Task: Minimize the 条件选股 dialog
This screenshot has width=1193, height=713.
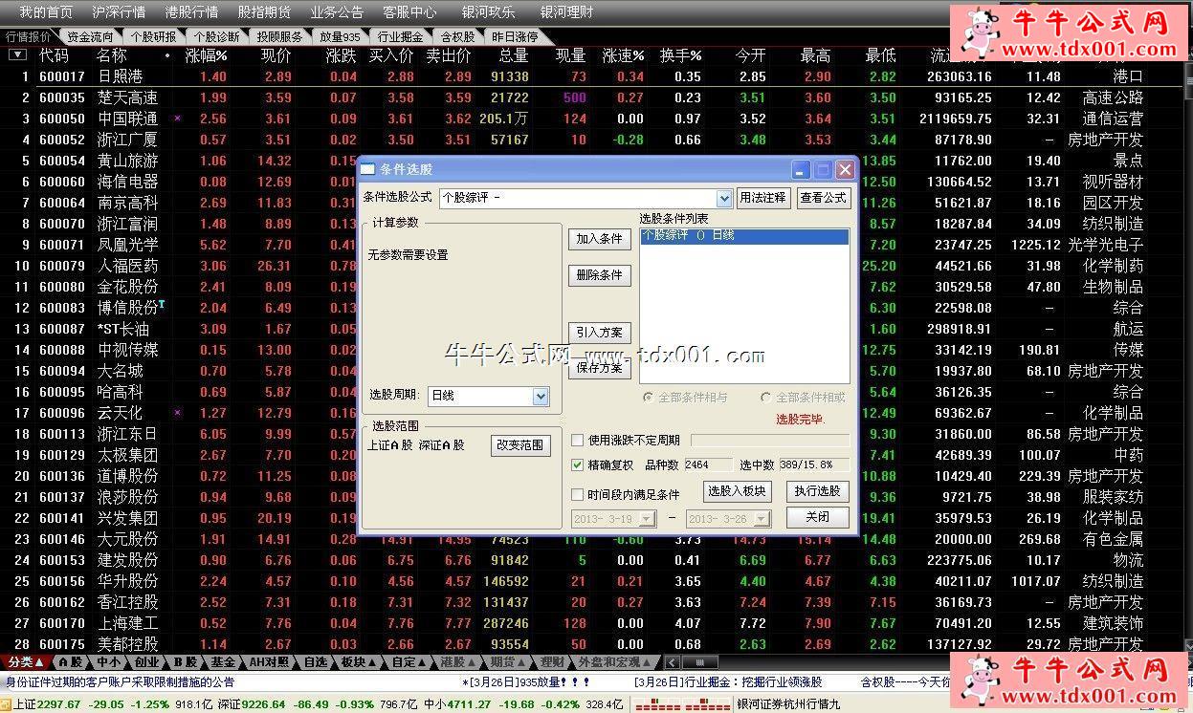Action: coord(802,169)
